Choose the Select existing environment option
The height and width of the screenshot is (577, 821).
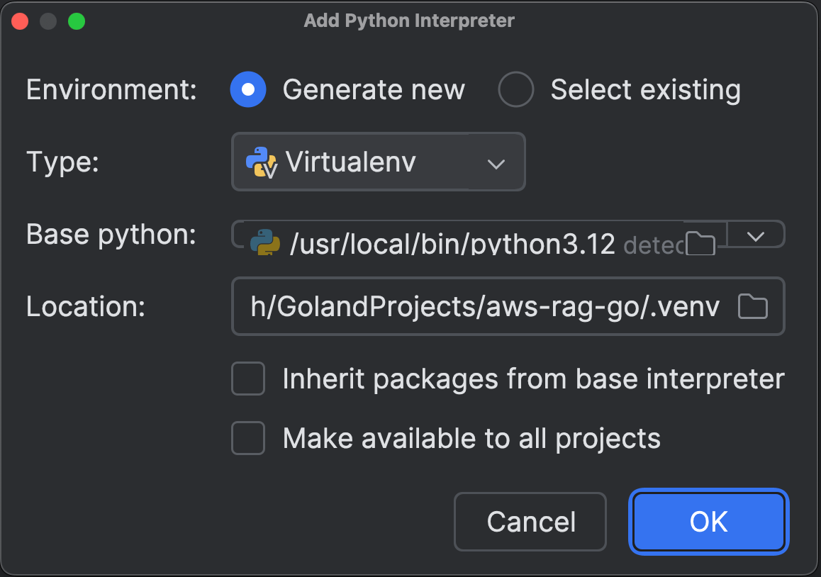(515, 89)
